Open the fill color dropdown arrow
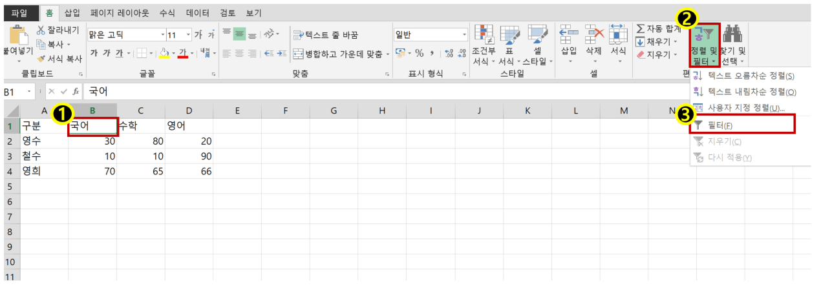Screen dimensions: 821x288 click(x=173, y=54)
